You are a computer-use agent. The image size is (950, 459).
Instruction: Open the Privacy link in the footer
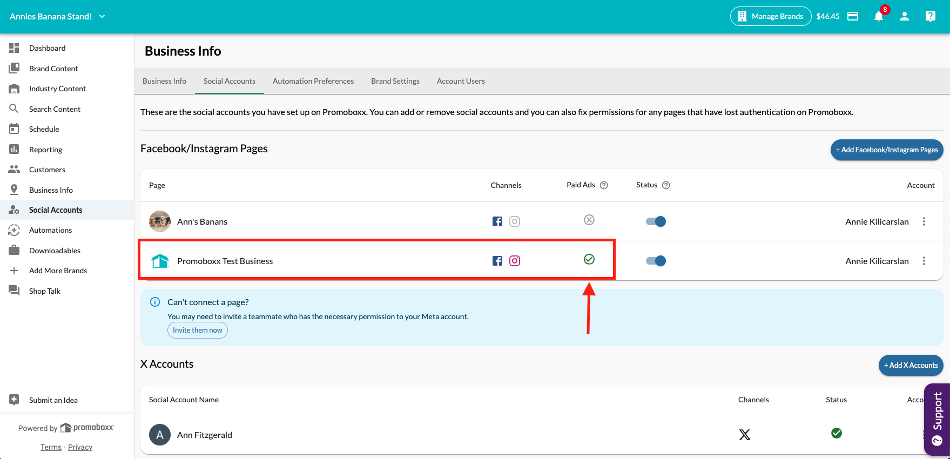pyautogui.click(x=80, y=447)
